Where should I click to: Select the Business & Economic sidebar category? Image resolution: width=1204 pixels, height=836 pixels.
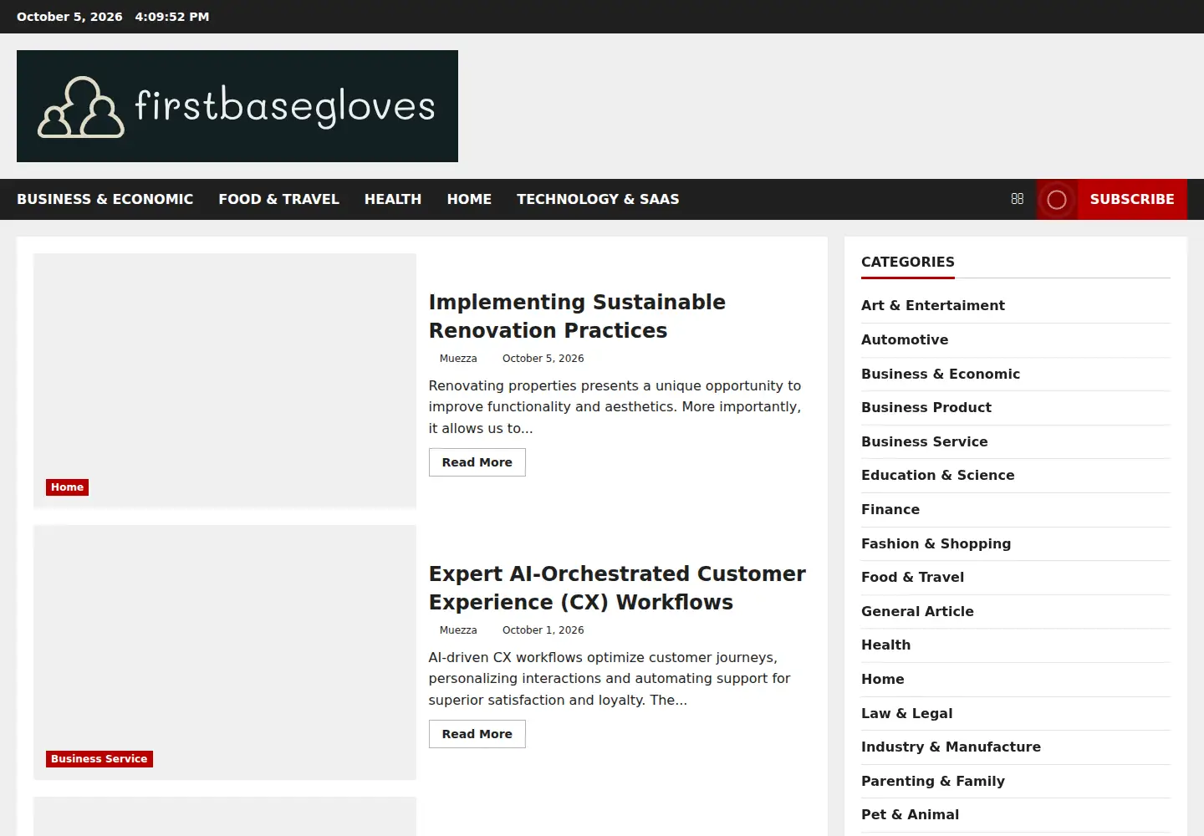941,374
